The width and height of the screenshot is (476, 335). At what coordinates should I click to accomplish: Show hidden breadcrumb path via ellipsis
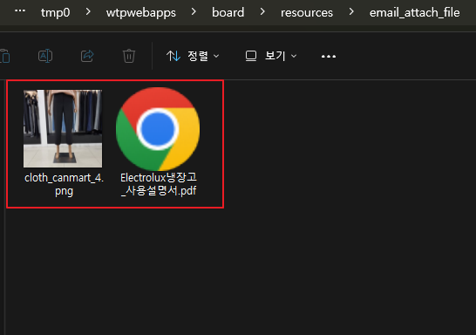(x=20, y=10)
